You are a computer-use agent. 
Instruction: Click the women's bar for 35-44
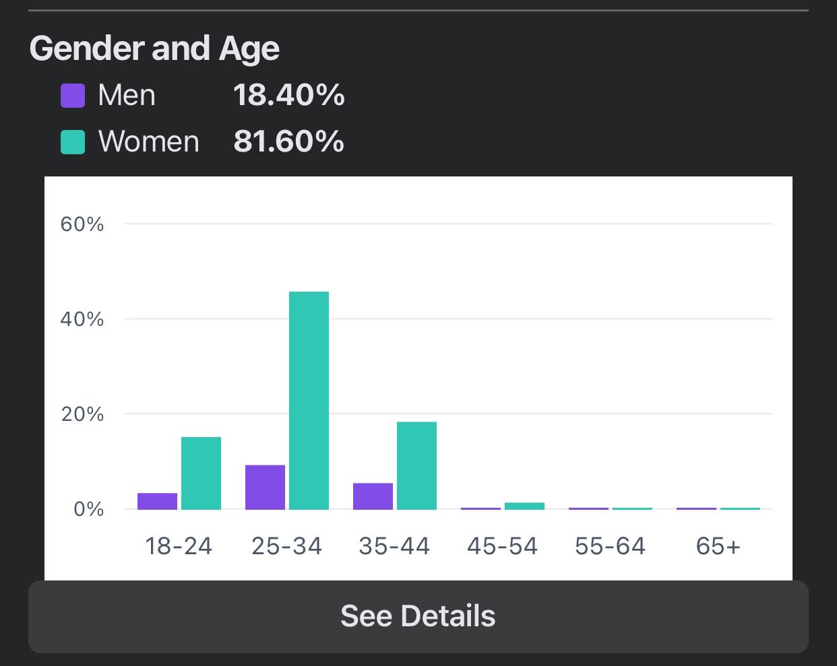click(416, 465)
